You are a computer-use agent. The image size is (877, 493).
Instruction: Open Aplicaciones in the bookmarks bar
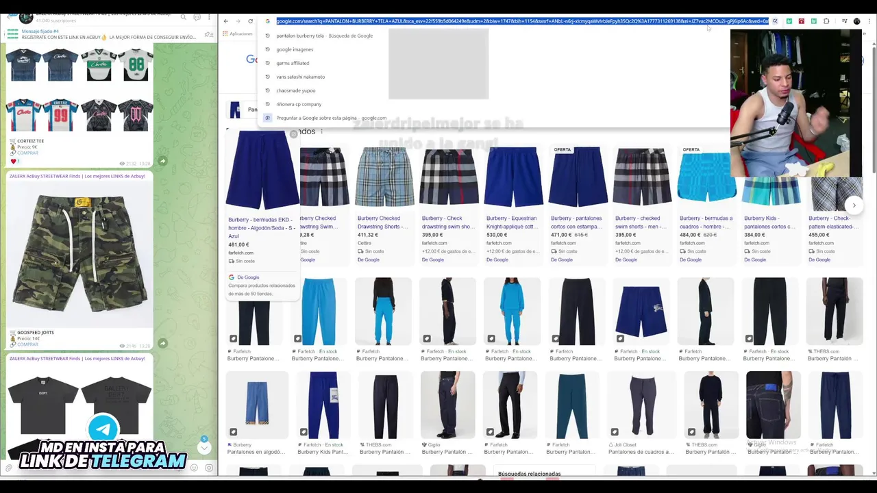pos(237,34)
